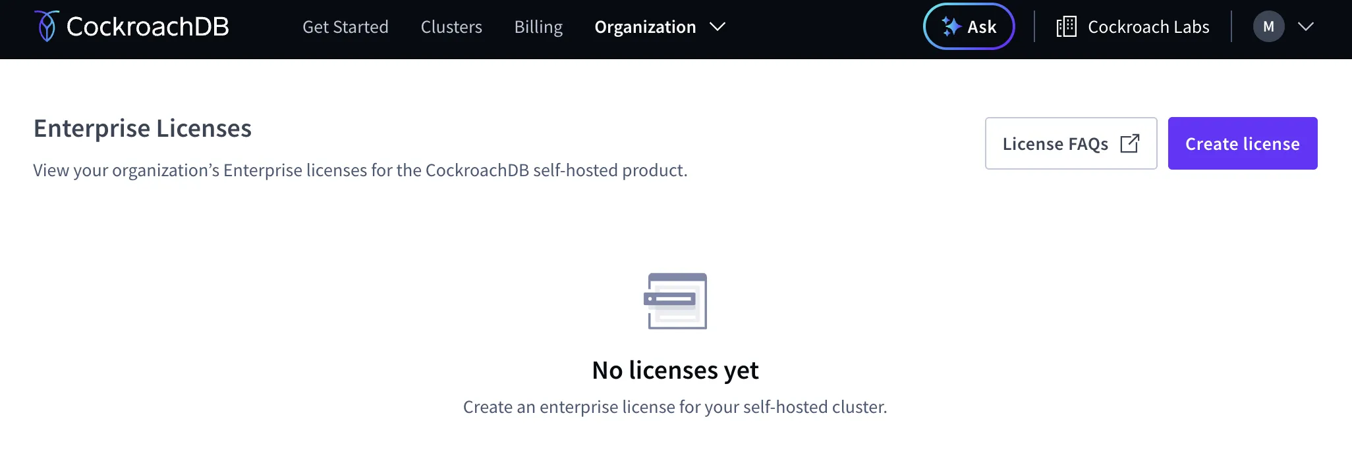Viewport: 1352px width, 455px height.
Task: Expand the user account chevron
Action: click(x=1305, y=27)
